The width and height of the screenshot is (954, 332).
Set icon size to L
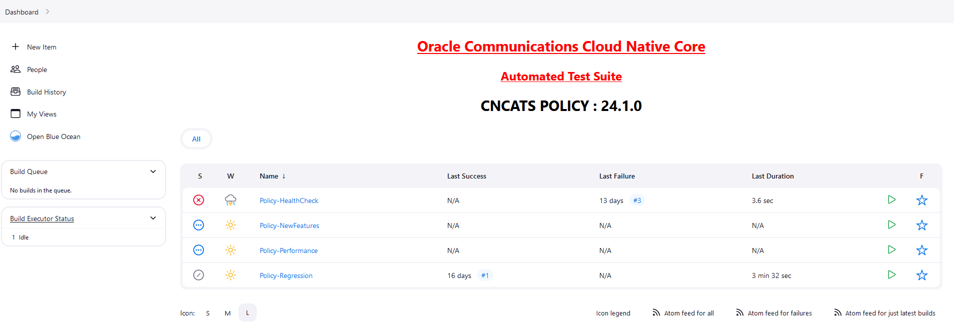point(247,313)
